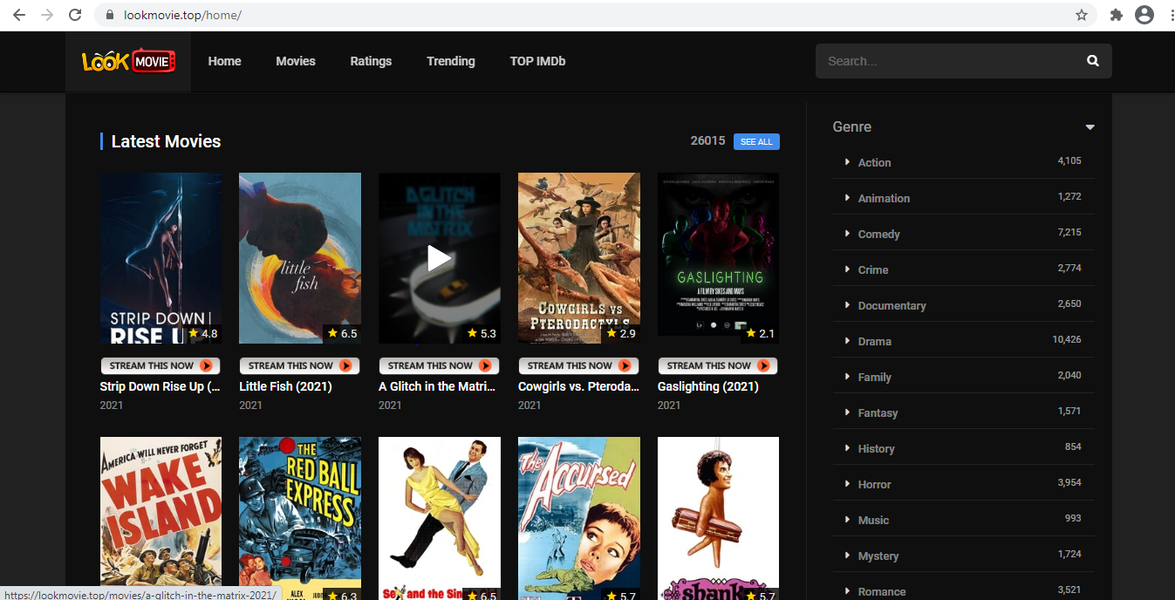Open the Trending nav item

pos(451,61)
